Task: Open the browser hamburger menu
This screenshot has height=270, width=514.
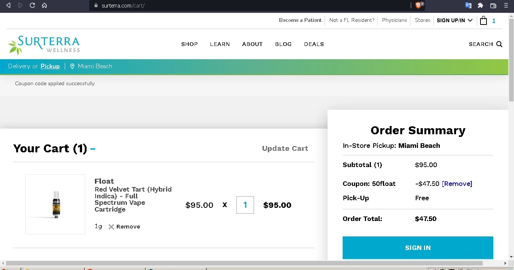Action: [506, 5]
